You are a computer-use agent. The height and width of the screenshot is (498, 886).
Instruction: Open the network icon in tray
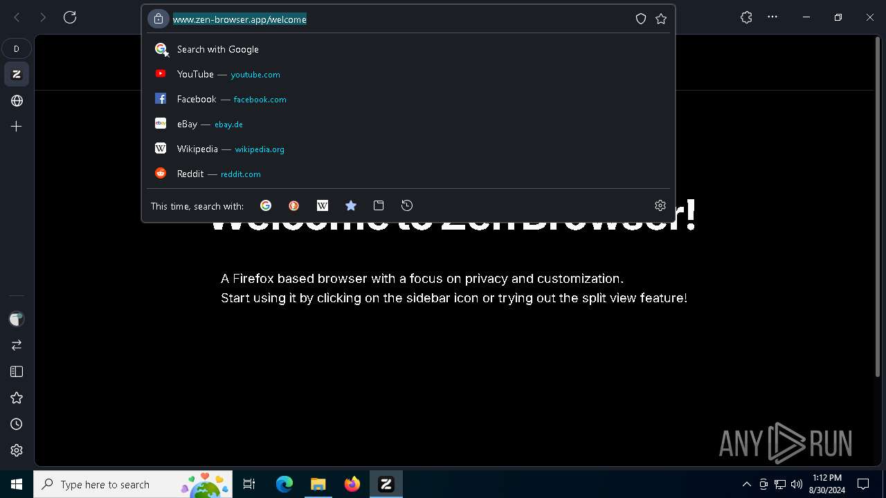[x=780, y=484]
